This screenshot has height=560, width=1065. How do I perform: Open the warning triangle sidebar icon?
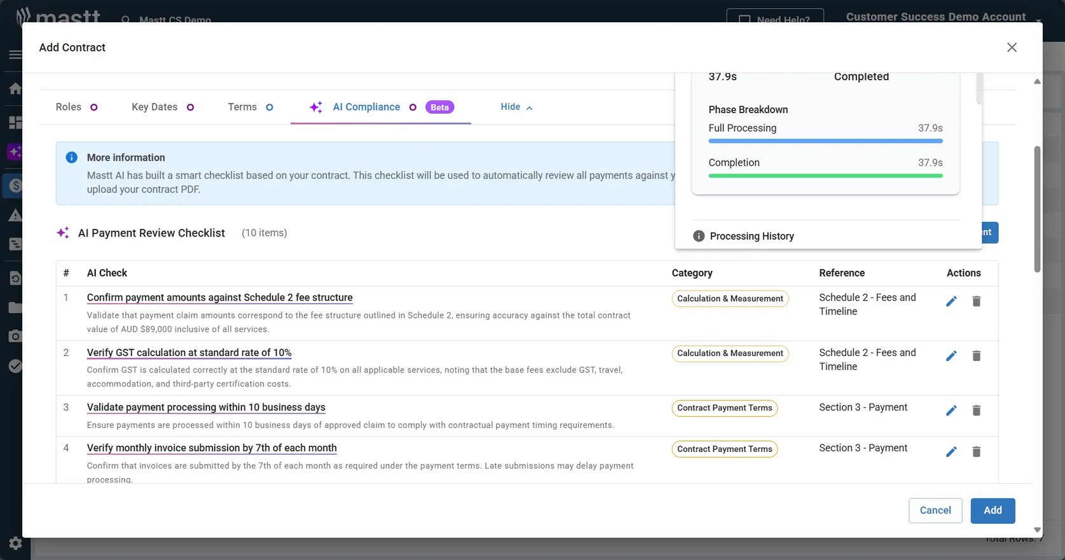click(x=15, y=215)
